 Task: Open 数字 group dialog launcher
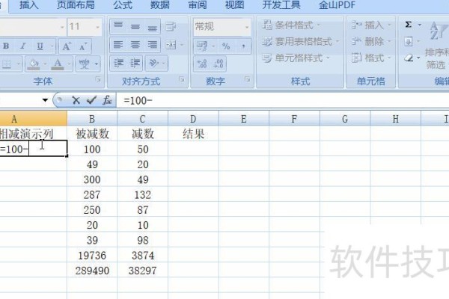coord(248,79)
